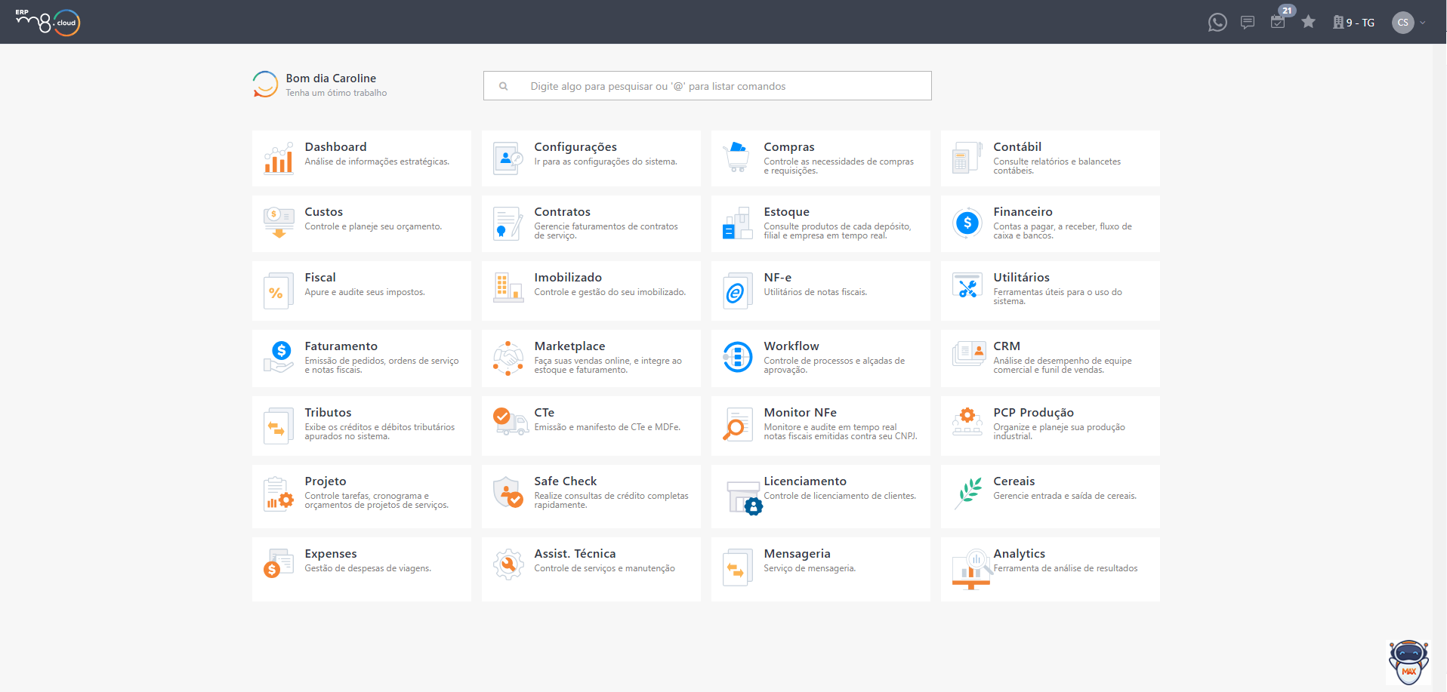Open the CTe truck icon

pos(511,421)
